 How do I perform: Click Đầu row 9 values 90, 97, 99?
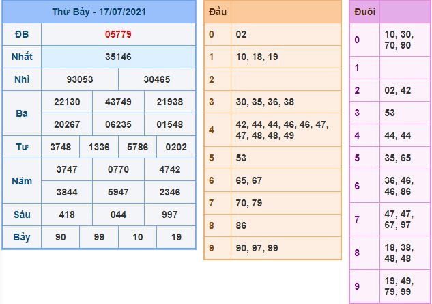pos(257,248)
